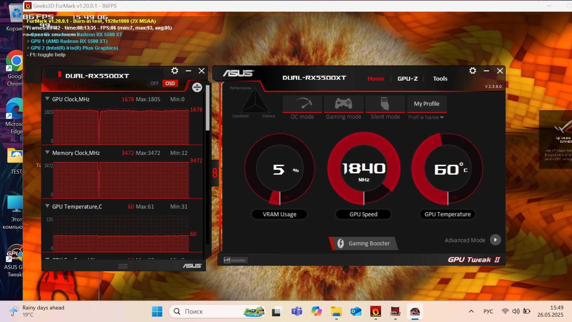Click 'Max:61' temperature value
The image size is (572, 322).
145,207
